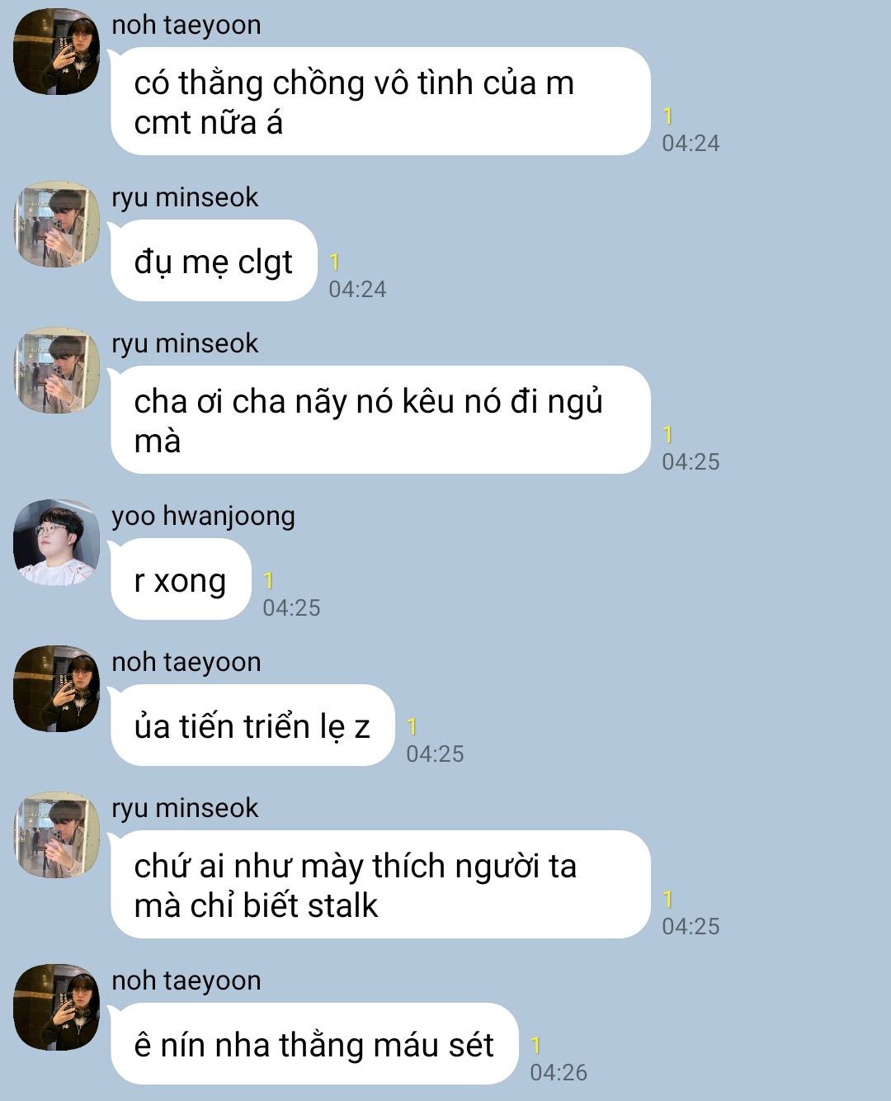Click the name 'yoo hwanjoong' above the message
891x1101 pixels.
click(203, 516)
